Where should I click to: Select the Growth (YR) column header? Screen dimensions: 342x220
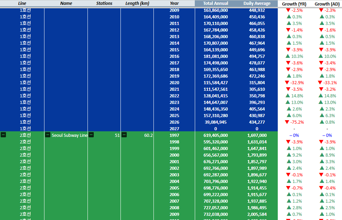(x=294, y=4)
